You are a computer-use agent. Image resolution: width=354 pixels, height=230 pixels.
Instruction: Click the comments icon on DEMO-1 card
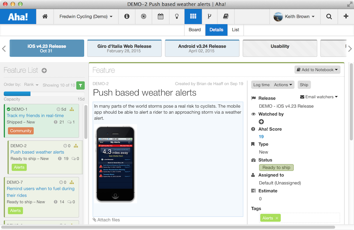(70, 122)
